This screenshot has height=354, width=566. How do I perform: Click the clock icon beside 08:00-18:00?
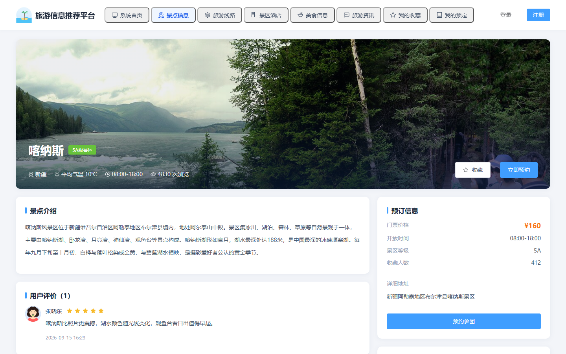point(108,174)
